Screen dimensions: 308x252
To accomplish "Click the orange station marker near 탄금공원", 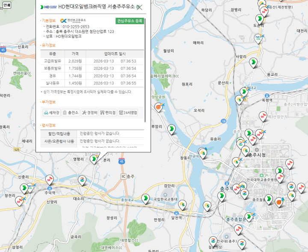I will (x=159, y=107).
